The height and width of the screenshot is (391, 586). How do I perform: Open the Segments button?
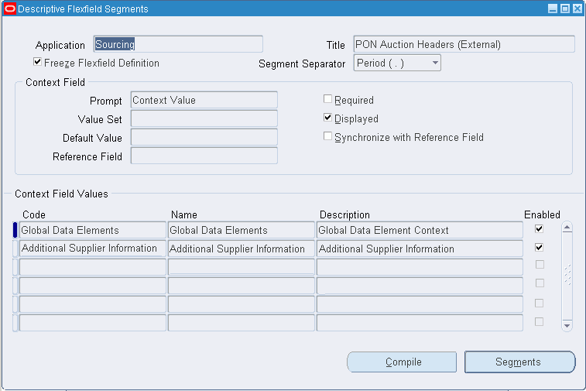click(x=519, y=362)
